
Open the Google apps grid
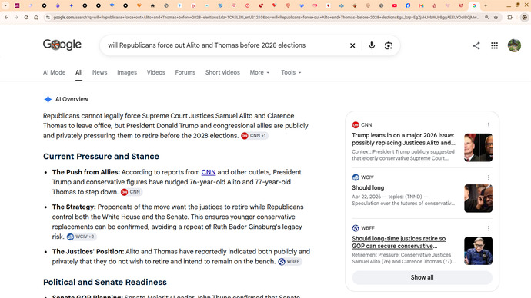(494, 45)
